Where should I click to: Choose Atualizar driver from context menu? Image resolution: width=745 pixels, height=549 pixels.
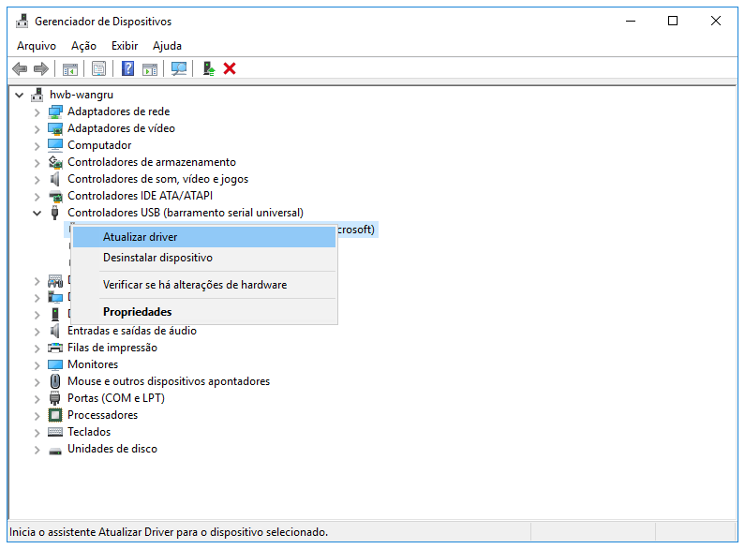click(204, 237)
